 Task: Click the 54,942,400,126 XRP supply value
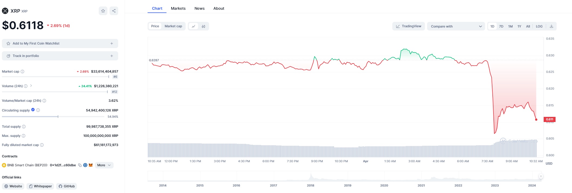click(x=102, y=110)
